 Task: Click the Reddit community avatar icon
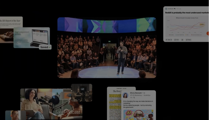pyautogui.click(x=166, y=9)
